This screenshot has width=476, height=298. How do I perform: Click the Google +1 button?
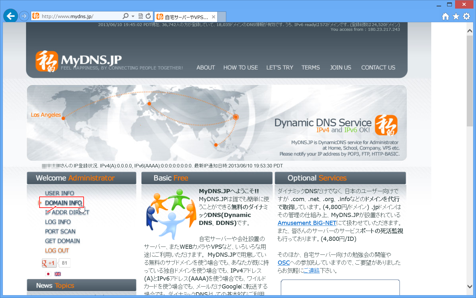coord(49,263)
